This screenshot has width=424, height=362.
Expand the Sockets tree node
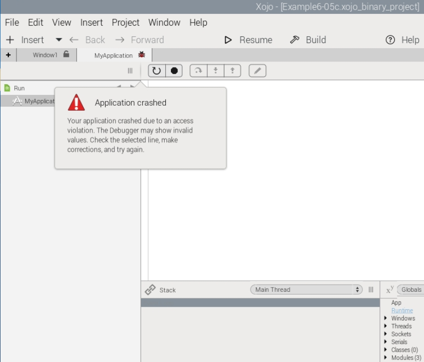(x=386, y=334)
